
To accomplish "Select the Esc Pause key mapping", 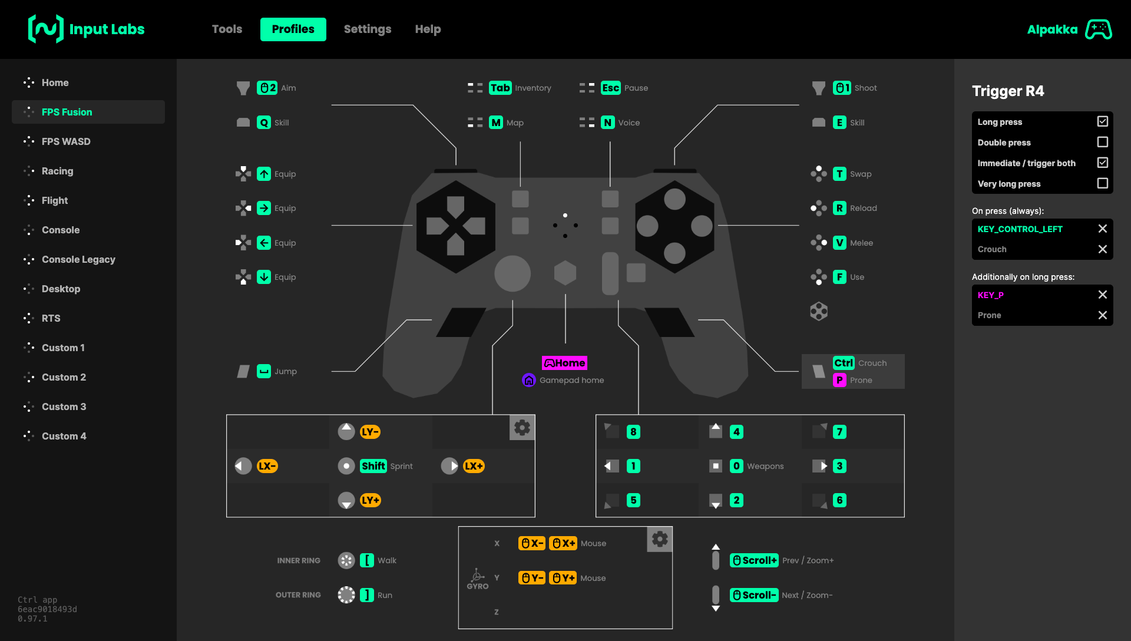I will tap(611, 88).
